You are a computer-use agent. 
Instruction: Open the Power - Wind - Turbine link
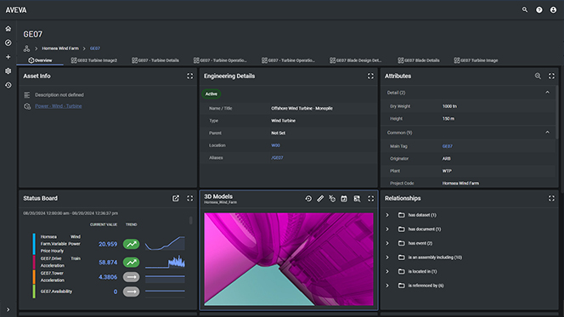pos(59,106)
